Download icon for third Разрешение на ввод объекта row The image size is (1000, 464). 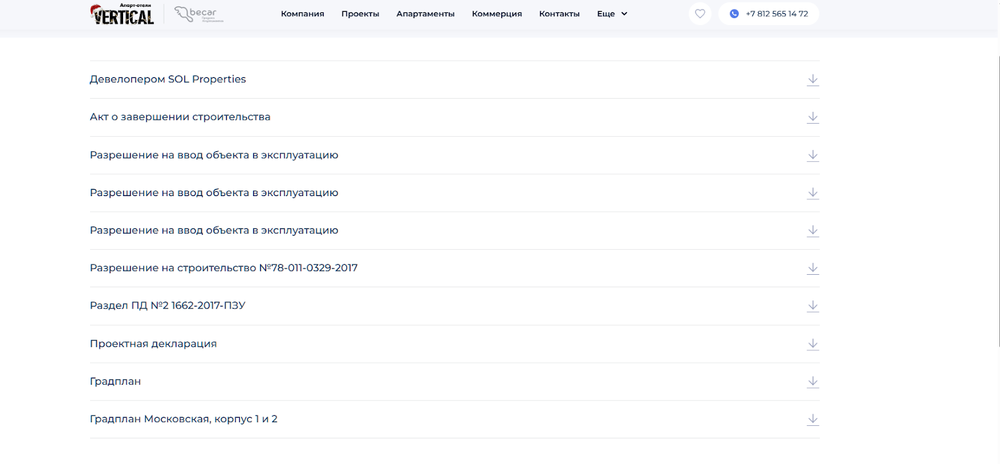coord(812,231)
